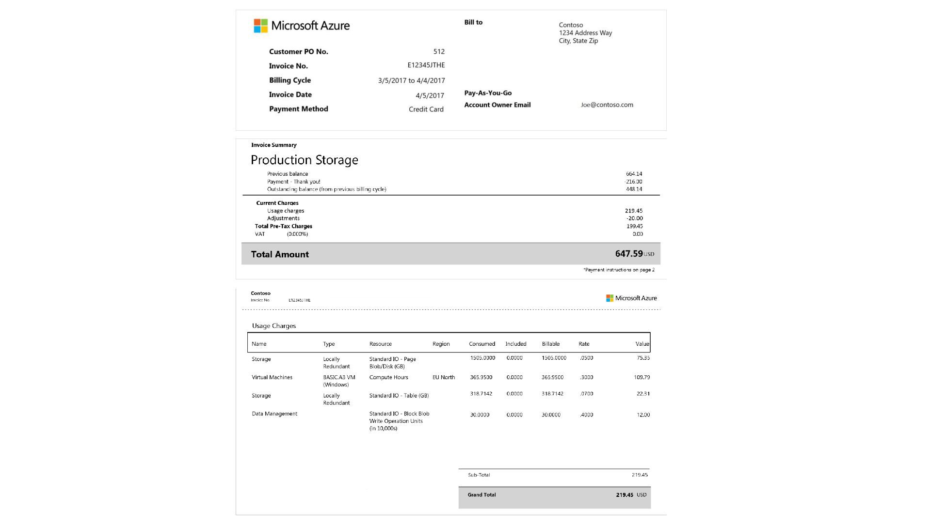
Task: Click the Included column header
Action: click(x=516, y=344)
